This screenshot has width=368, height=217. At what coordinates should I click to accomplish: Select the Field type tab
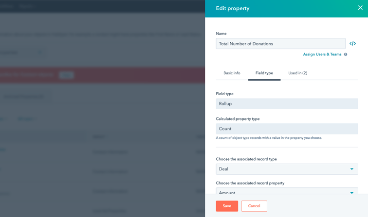point(264,73)
